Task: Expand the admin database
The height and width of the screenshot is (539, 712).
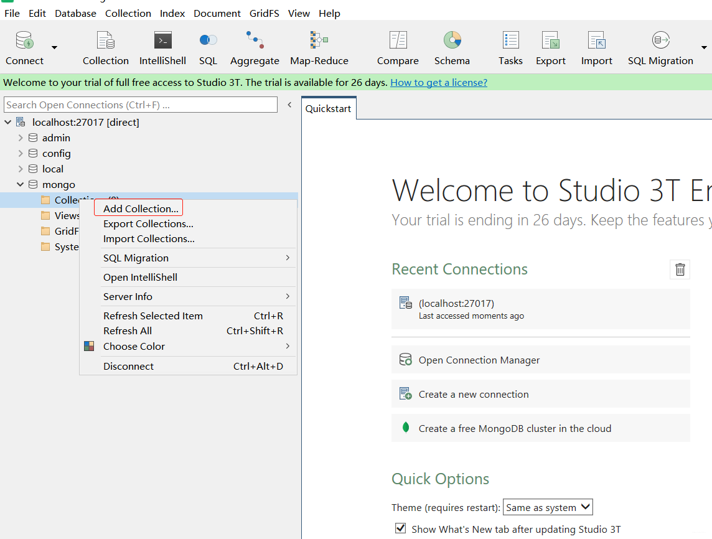Action: [x=21, y=138]
